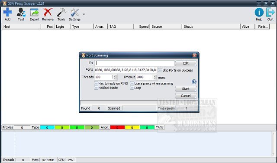The width and height of the screenshot is (277, 163).
Task: Click the Scanned value field in dialog
Action: (139, 108)
